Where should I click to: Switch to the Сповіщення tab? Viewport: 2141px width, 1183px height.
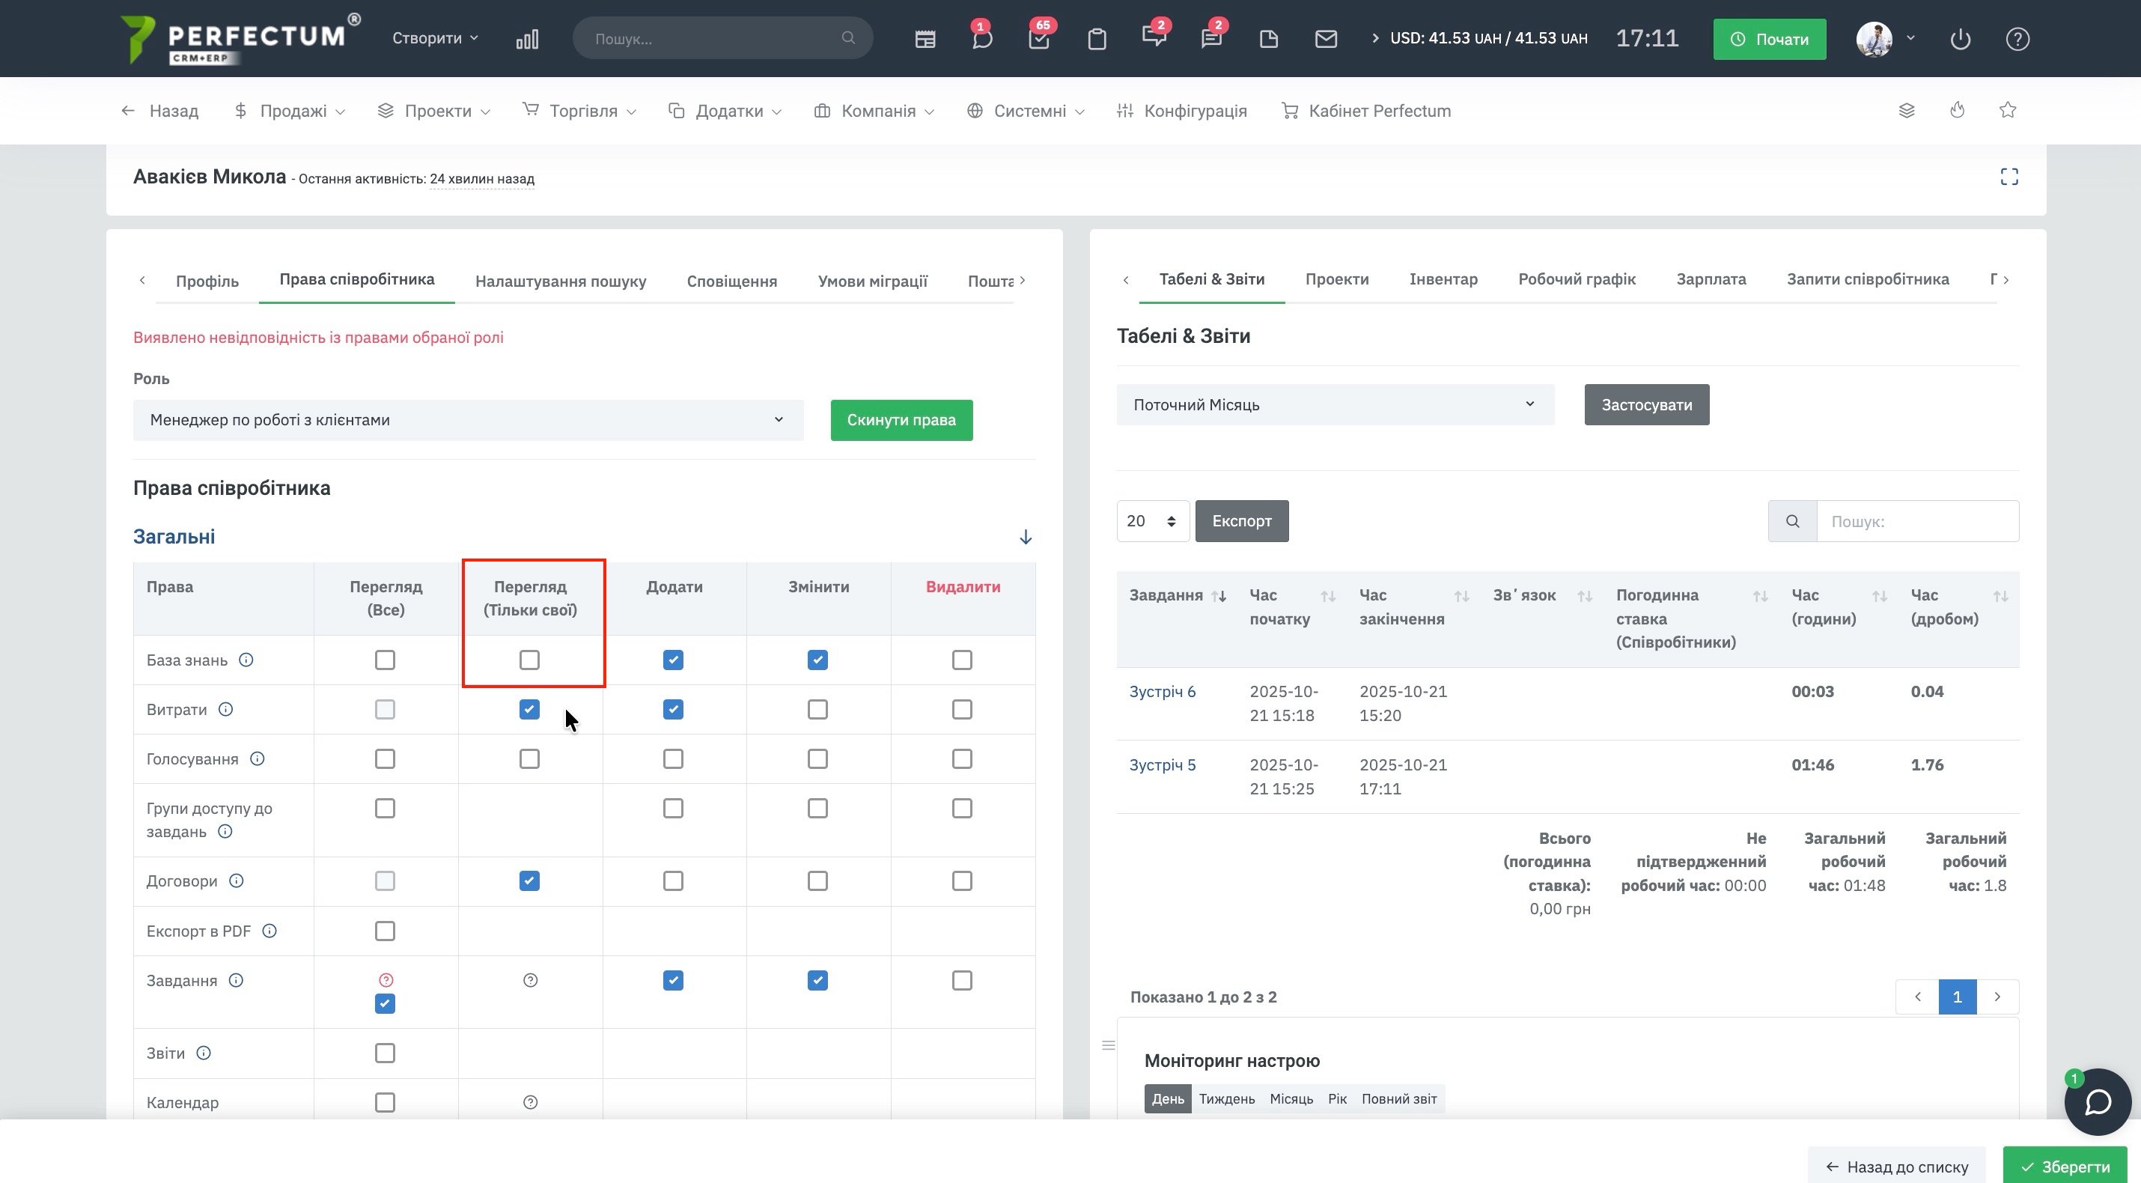(731, 281)
